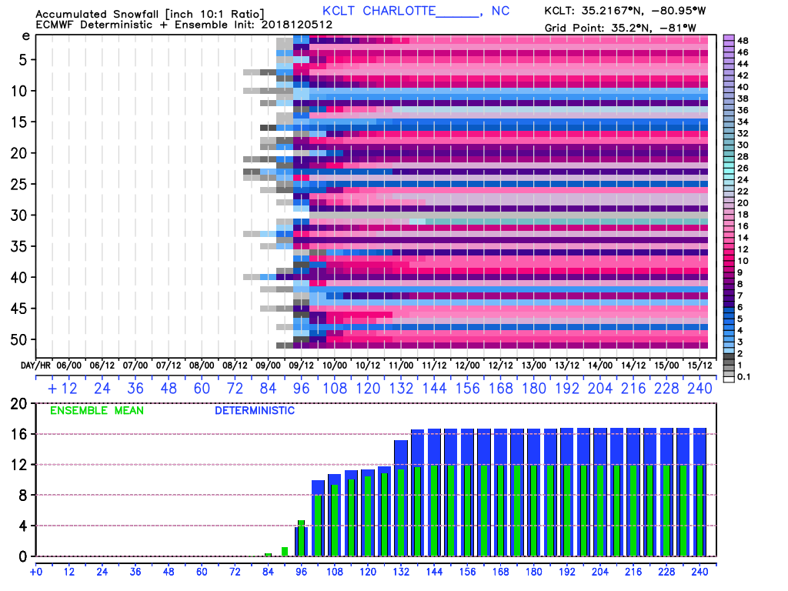Click '8' on the bar chart snowfall axis
Viewport: 788px width, 591px height.
[23, 496]
